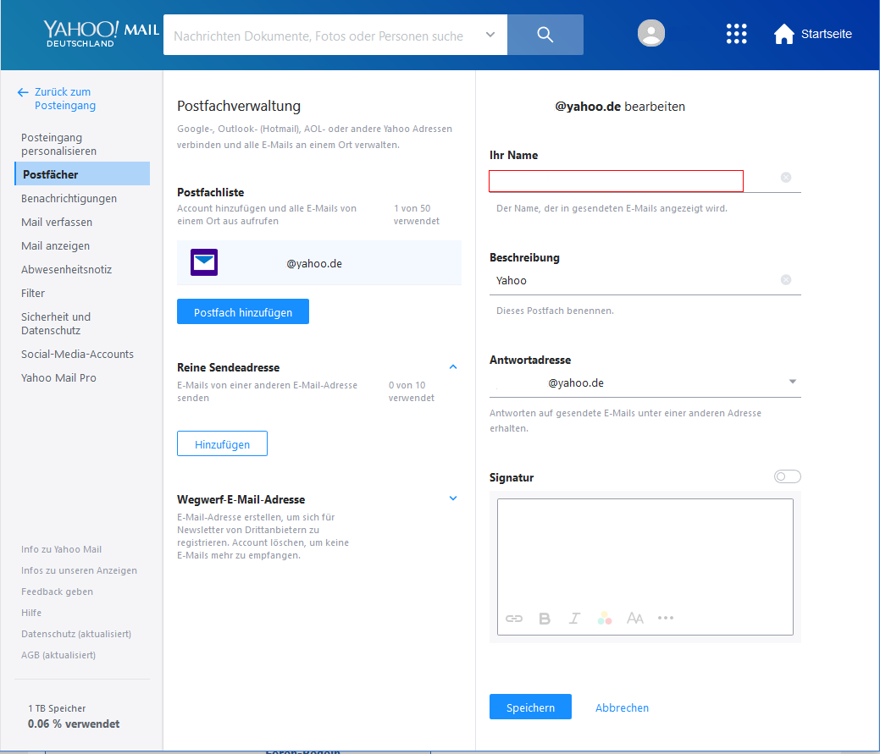Image resolution: width=880 pixels, height=754 pixels.
Task: Click the Speichern button
Action: coord(530,707)
